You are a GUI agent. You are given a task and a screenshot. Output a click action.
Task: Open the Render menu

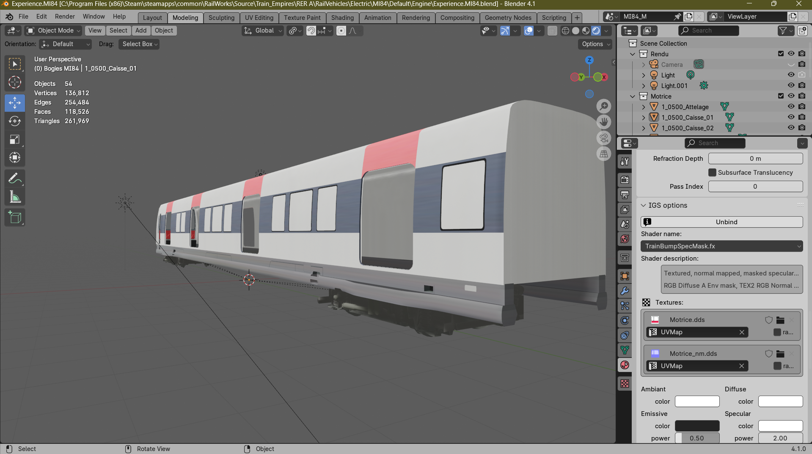coord(65,17)
